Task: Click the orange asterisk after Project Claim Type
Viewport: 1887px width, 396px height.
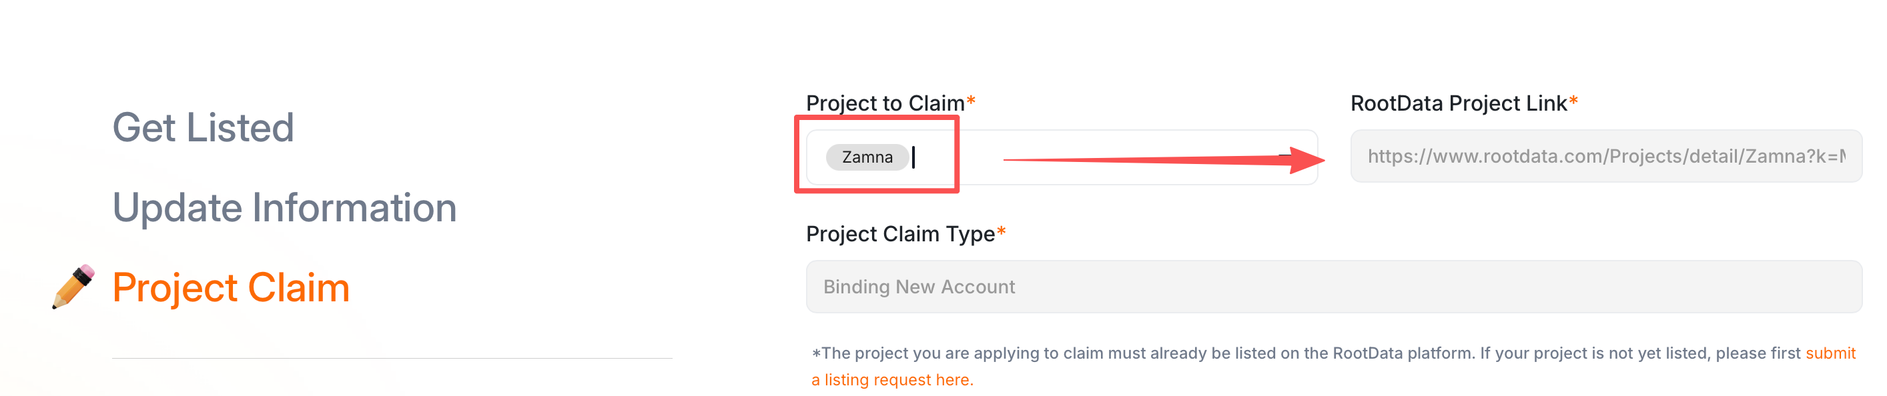Action: (x=1002, y=232)
